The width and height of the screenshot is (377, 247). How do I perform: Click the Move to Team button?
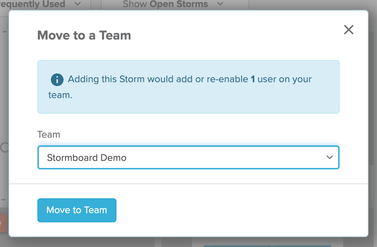[77, 210]
